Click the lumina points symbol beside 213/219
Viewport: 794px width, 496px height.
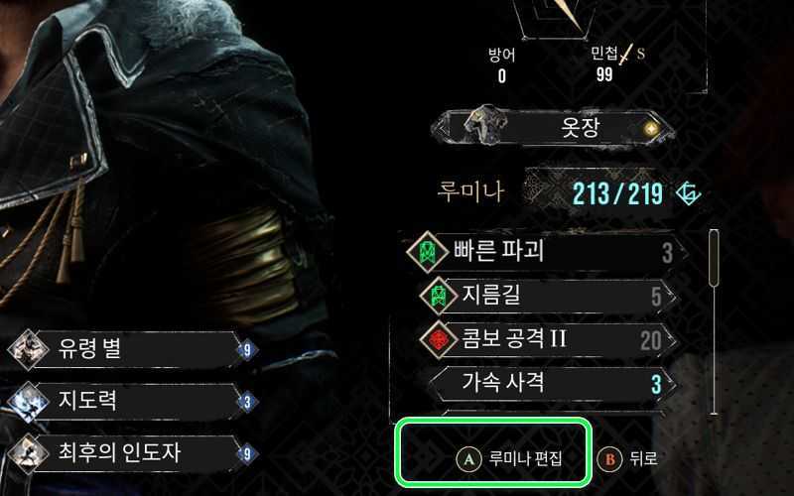(689, 193)
